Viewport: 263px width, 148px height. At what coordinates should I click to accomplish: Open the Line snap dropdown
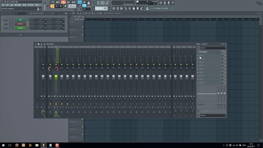[x=86, y=9]
